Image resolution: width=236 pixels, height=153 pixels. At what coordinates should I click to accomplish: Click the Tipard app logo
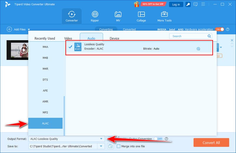[8, 4]
